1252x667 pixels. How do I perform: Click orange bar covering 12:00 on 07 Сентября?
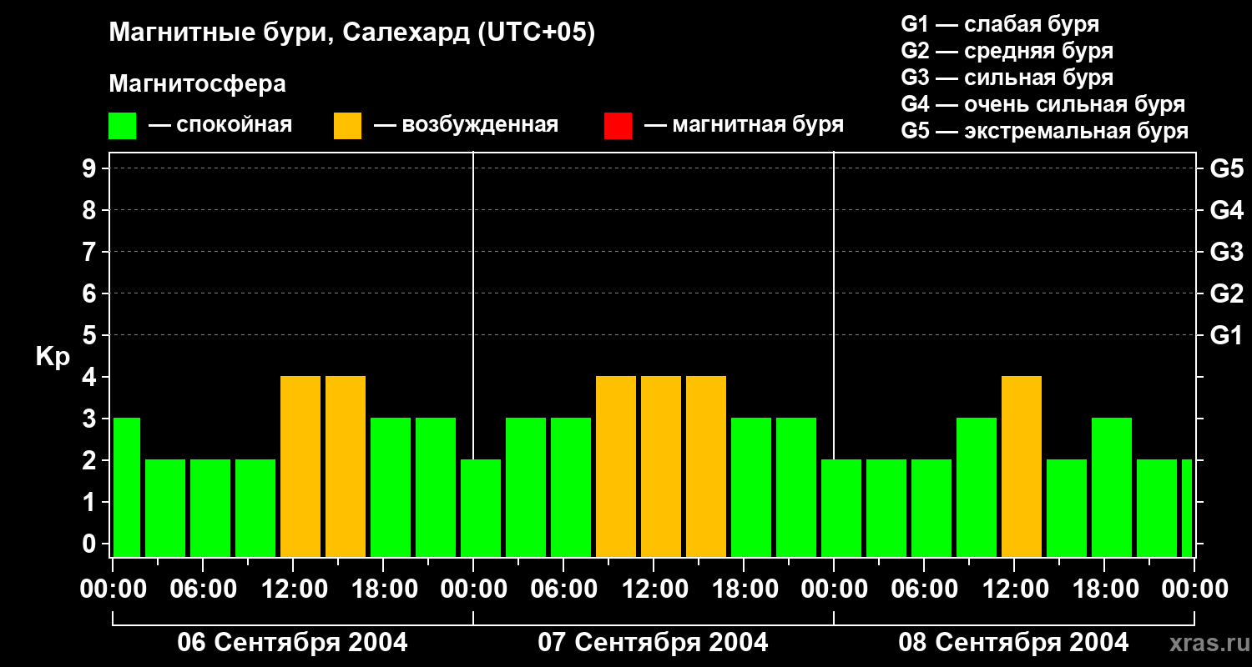click(661, 466)
